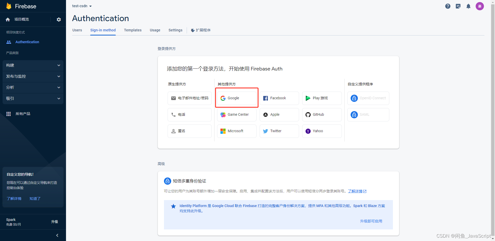Select the Apple sign-in provider
Screen dimensions: 495x241
click(x=279, y=114)
